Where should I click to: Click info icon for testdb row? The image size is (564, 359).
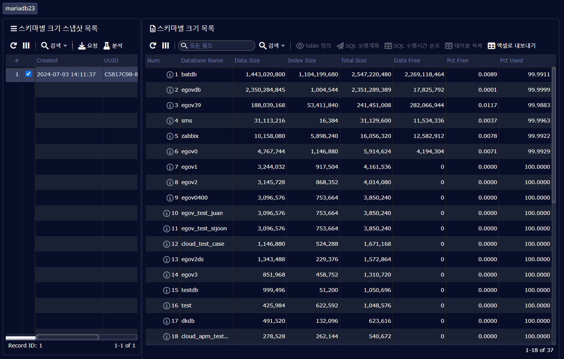pyautogui.click(x=167, y=290)
